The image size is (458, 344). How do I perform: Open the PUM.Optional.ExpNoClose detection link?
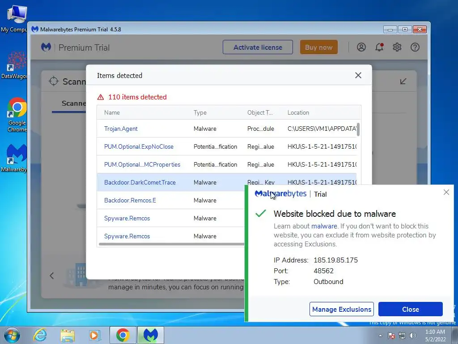click(x=139, y=146)
